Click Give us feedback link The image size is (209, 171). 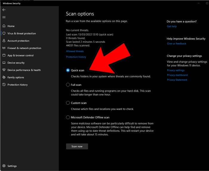(x=176, y=44)
